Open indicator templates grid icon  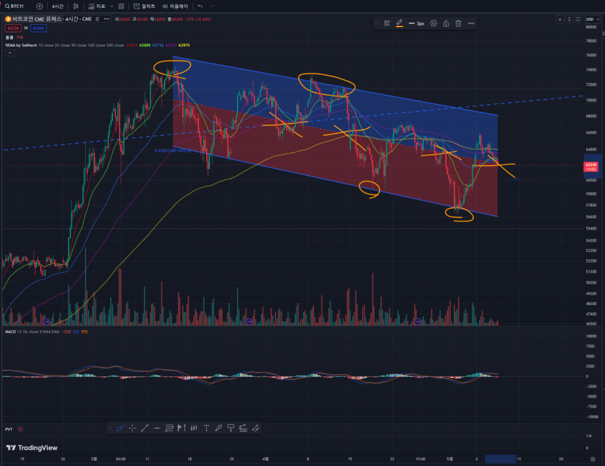[121, 6]
